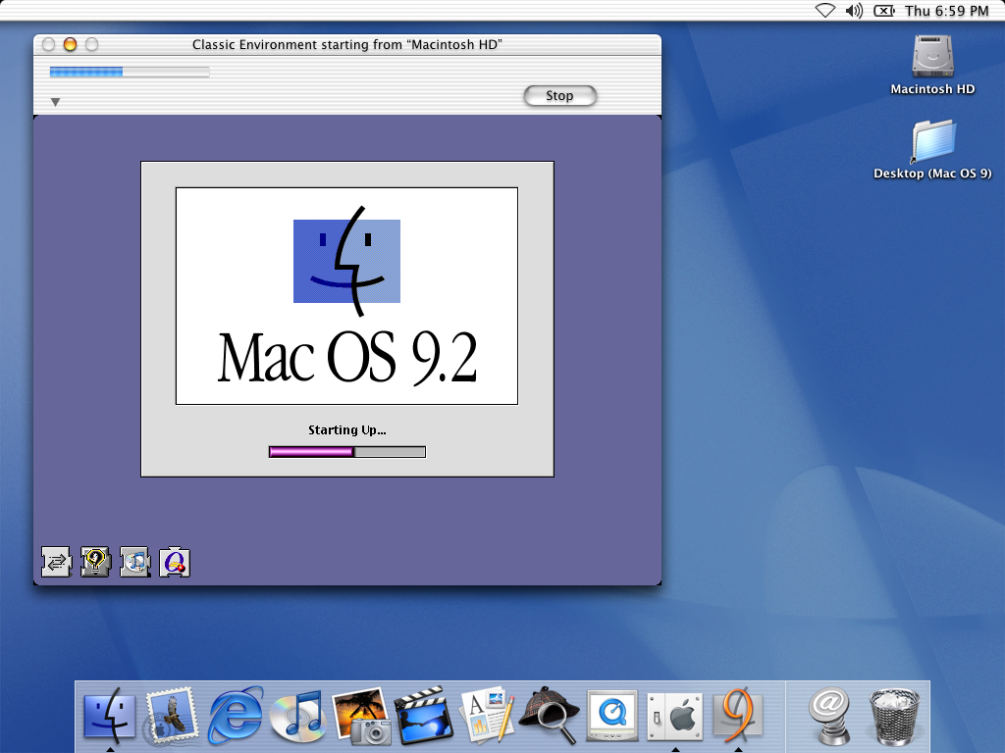Viewport: 1005px width, 753px height.
Task: Click the lightbulb help extension icon
Action: (95, 562)
